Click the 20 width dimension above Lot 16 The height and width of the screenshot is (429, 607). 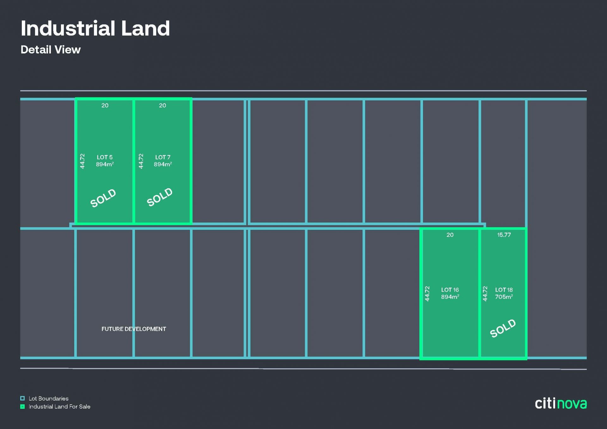coord(450,235)
